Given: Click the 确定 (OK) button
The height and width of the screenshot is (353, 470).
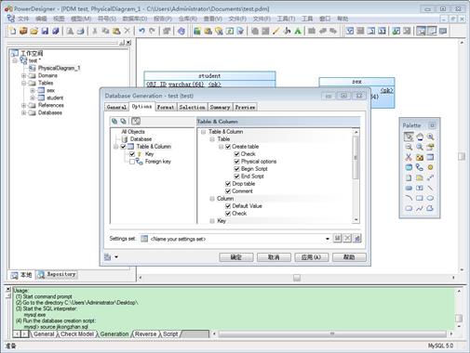Looking at the screenshot, I should coord(236,257).
